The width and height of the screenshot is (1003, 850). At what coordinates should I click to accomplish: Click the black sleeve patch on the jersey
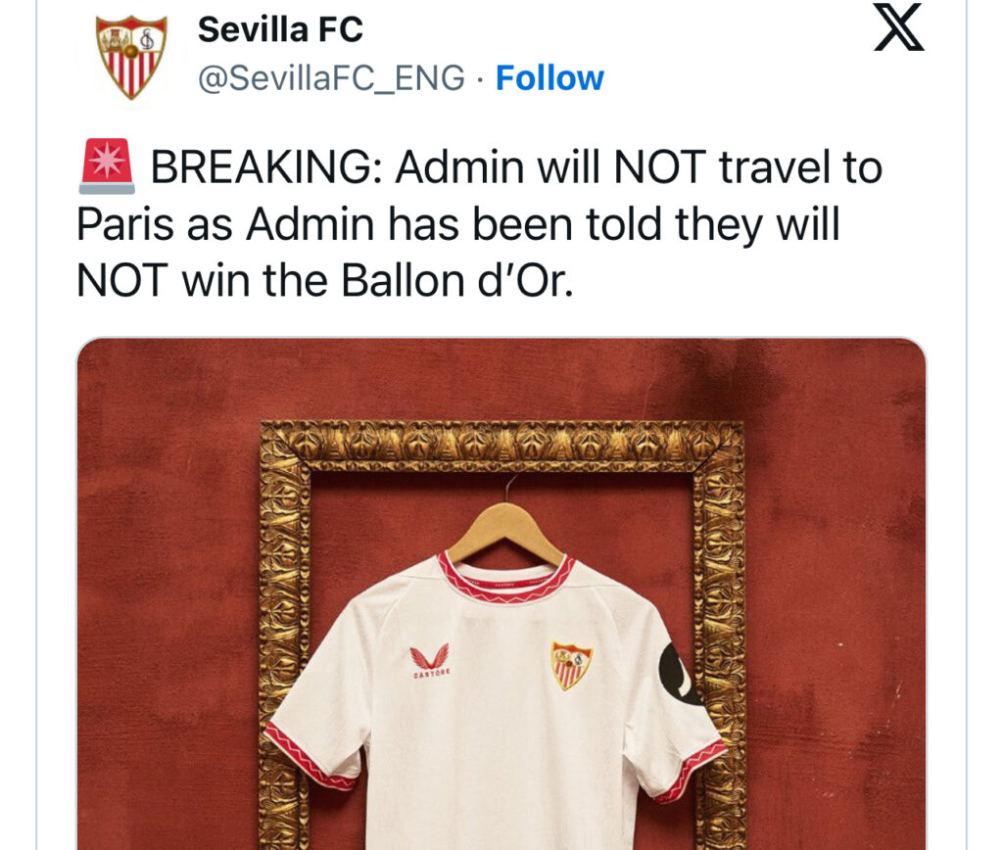click(676, 675)
